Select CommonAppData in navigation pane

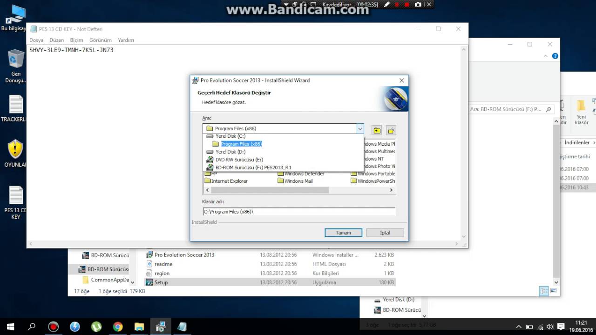[106, 280]
